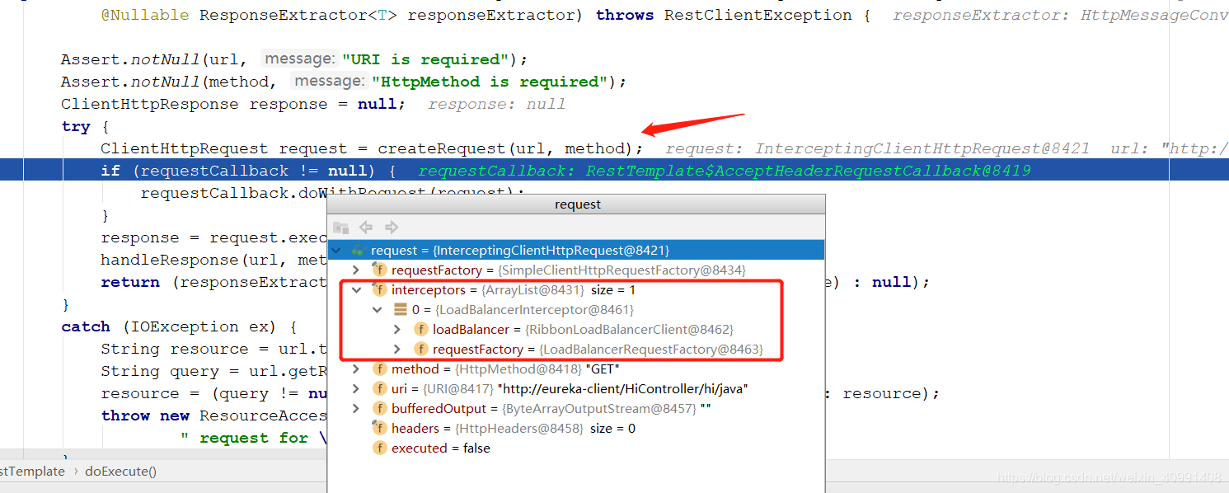Click createRequest method call in code
Viewport: 1229px width, 493px height.
click(x=442, y=148)
